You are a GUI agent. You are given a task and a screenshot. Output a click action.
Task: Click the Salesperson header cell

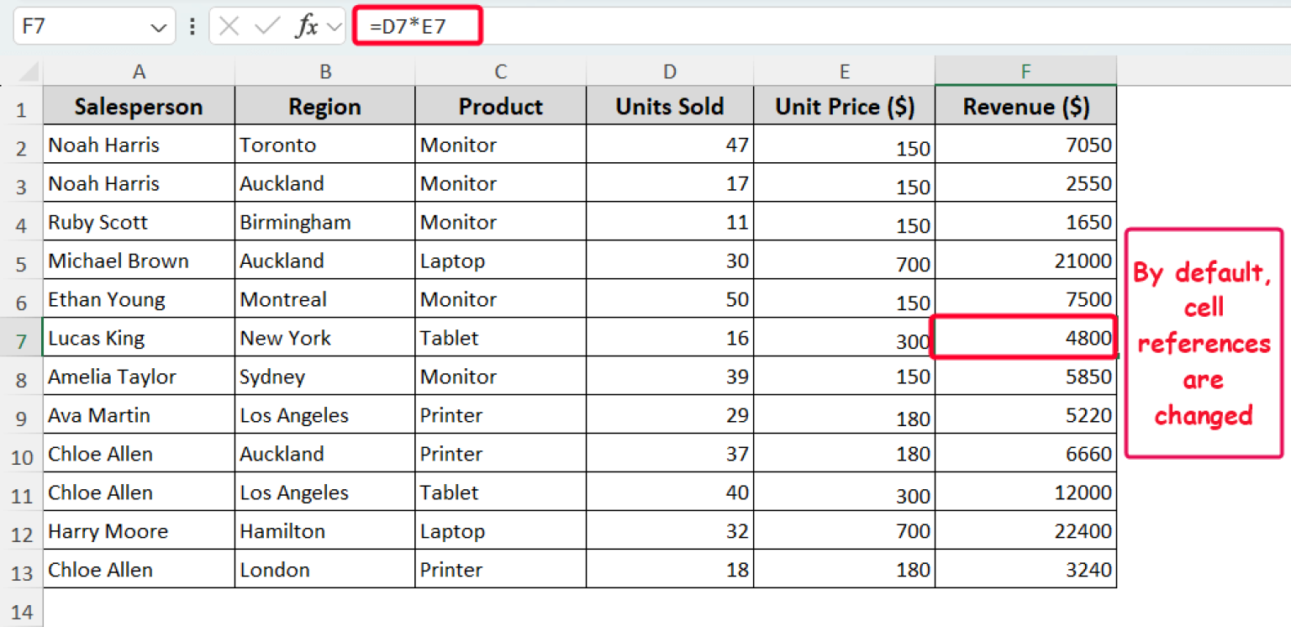click(x=139, y=107)
